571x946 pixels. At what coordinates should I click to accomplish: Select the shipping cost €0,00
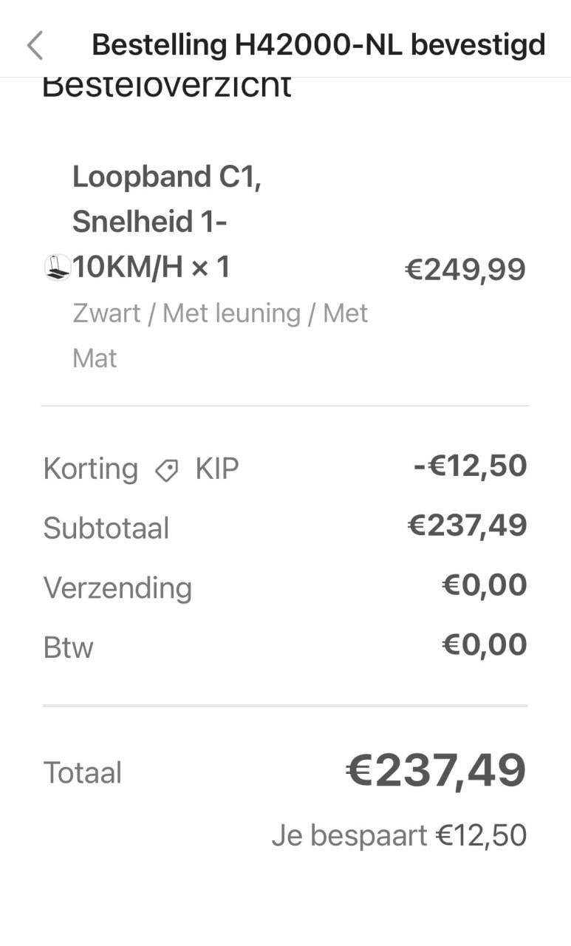[x=483, y=585]
